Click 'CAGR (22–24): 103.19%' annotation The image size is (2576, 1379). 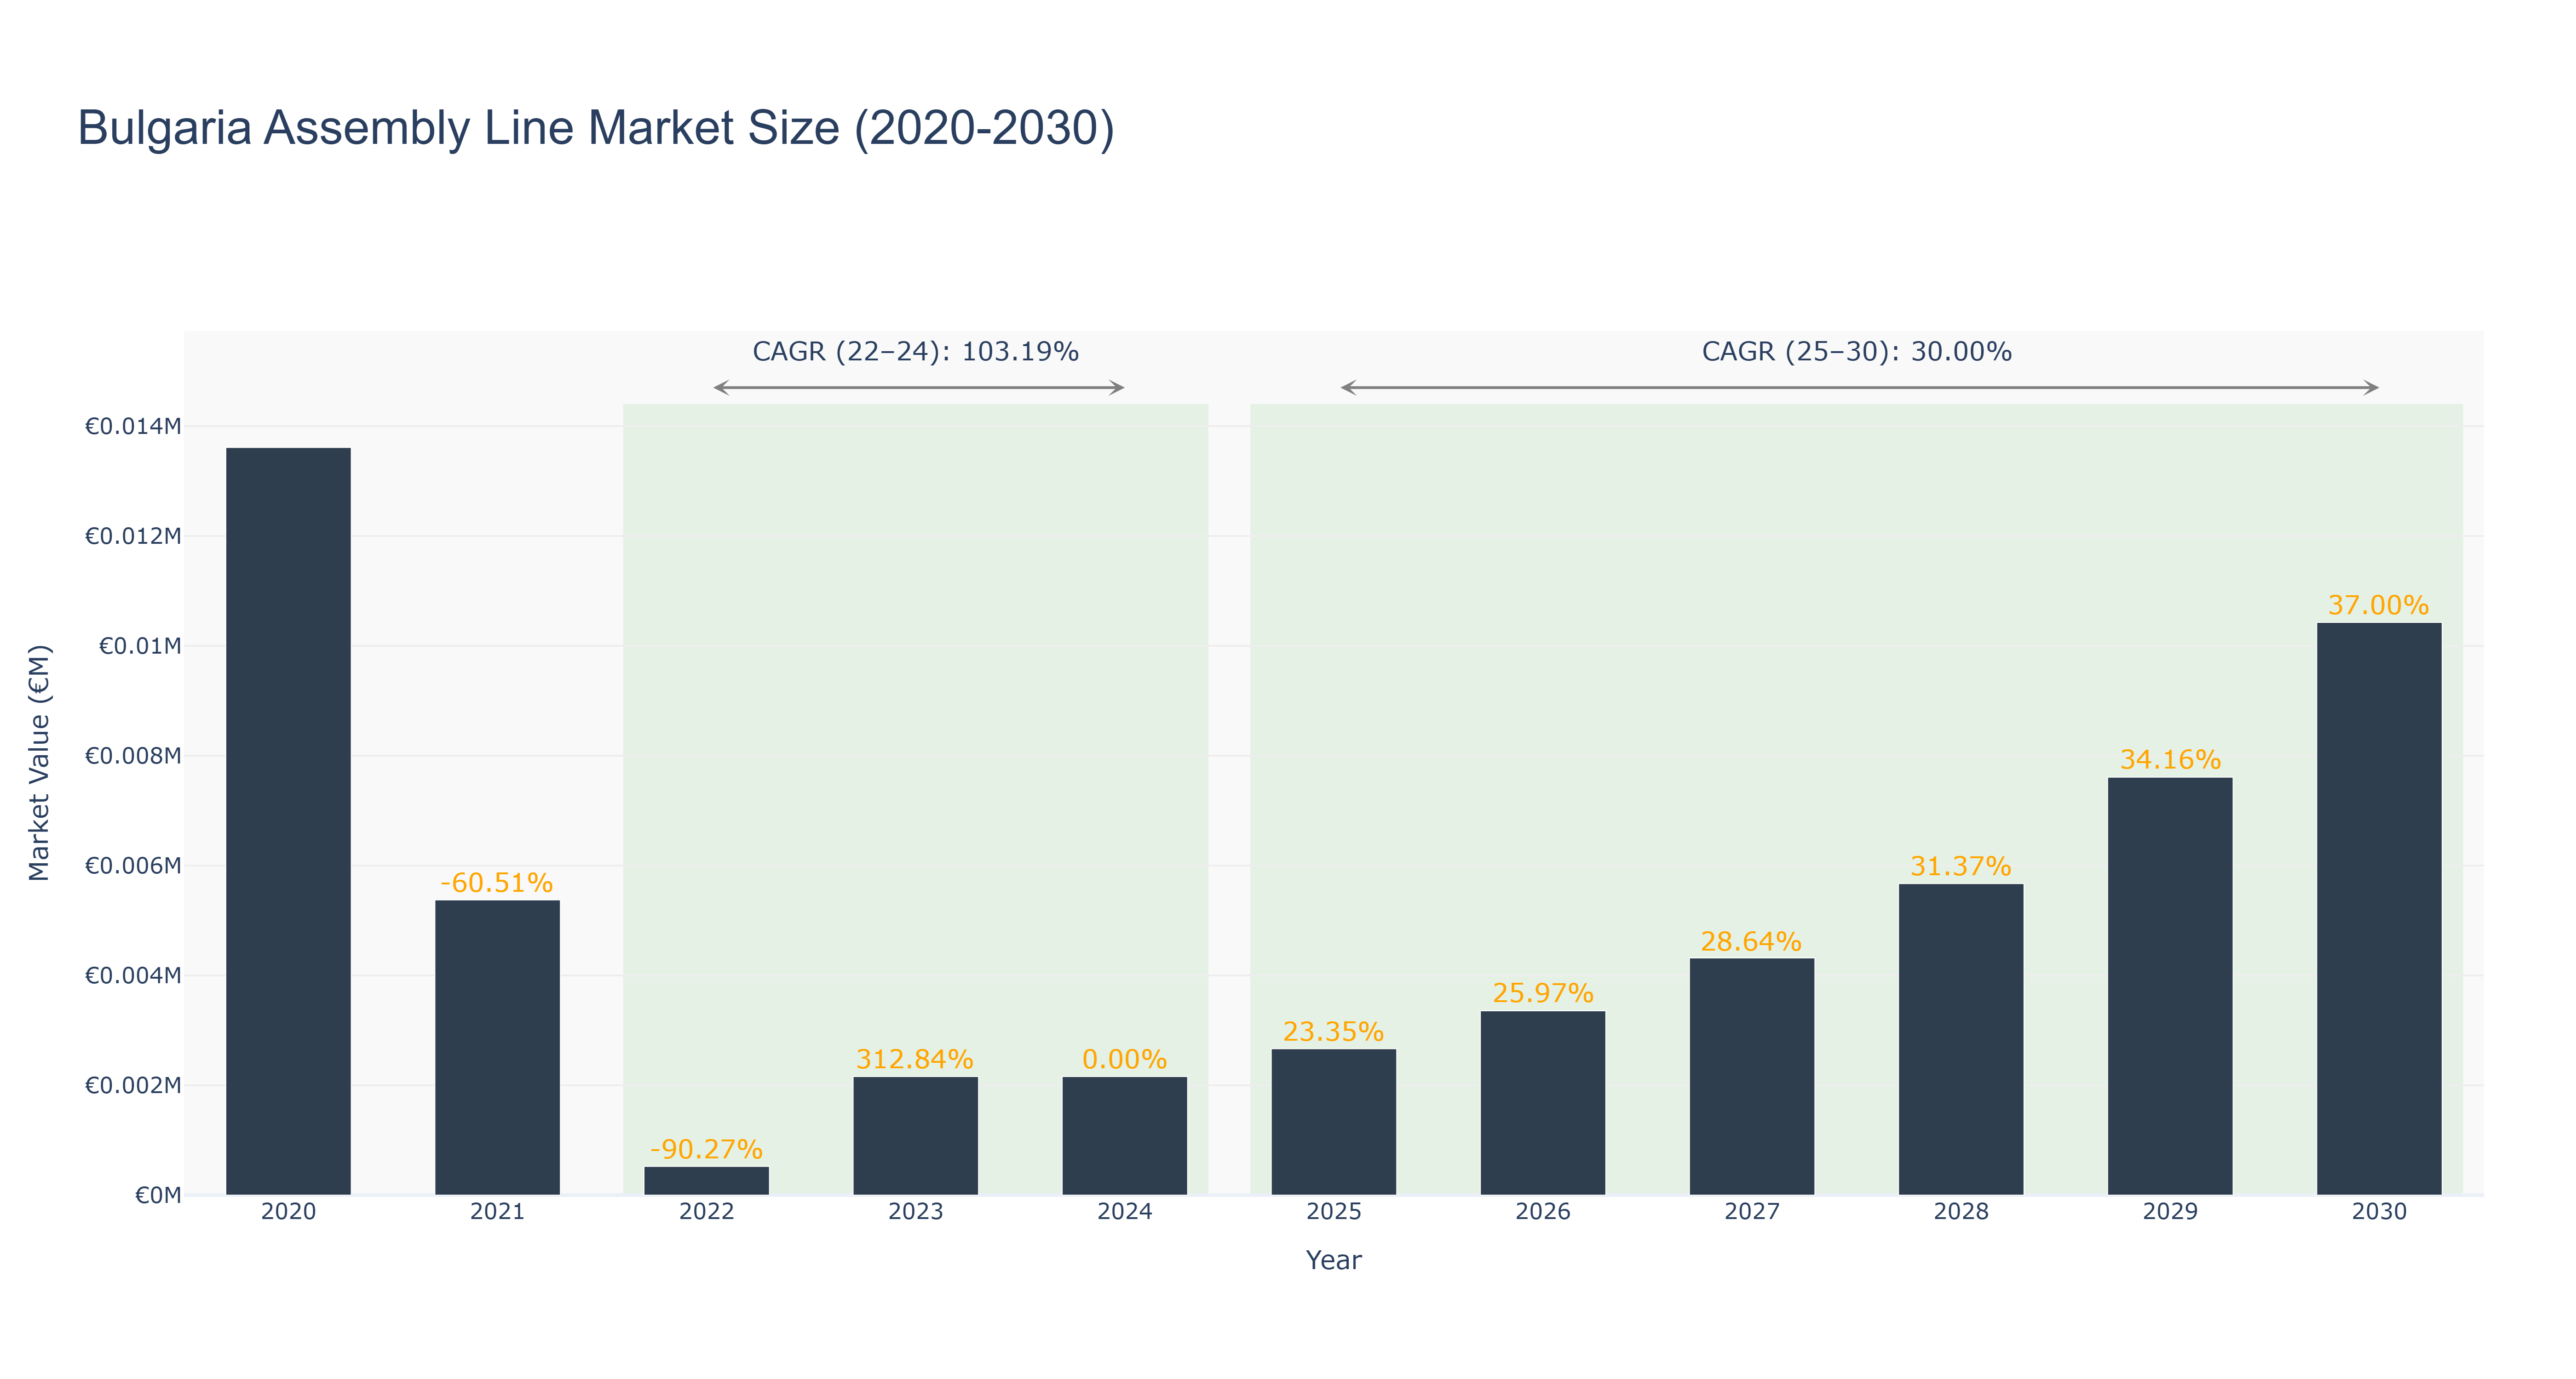[915, 352]
